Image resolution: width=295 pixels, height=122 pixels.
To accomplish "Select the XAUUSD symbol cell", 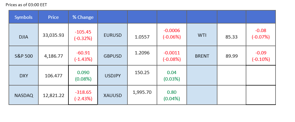I will pos(112,95).
